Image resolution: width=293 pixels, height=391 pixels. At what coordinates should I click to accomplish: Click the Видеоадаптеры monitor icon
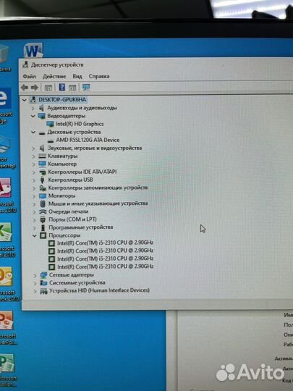tap(42, 116)
